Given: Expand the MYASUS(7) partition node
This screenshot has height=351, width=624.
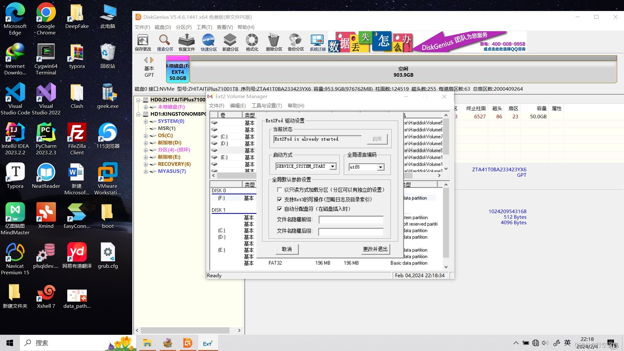Looking at the screenshot, I should [146, 171].
